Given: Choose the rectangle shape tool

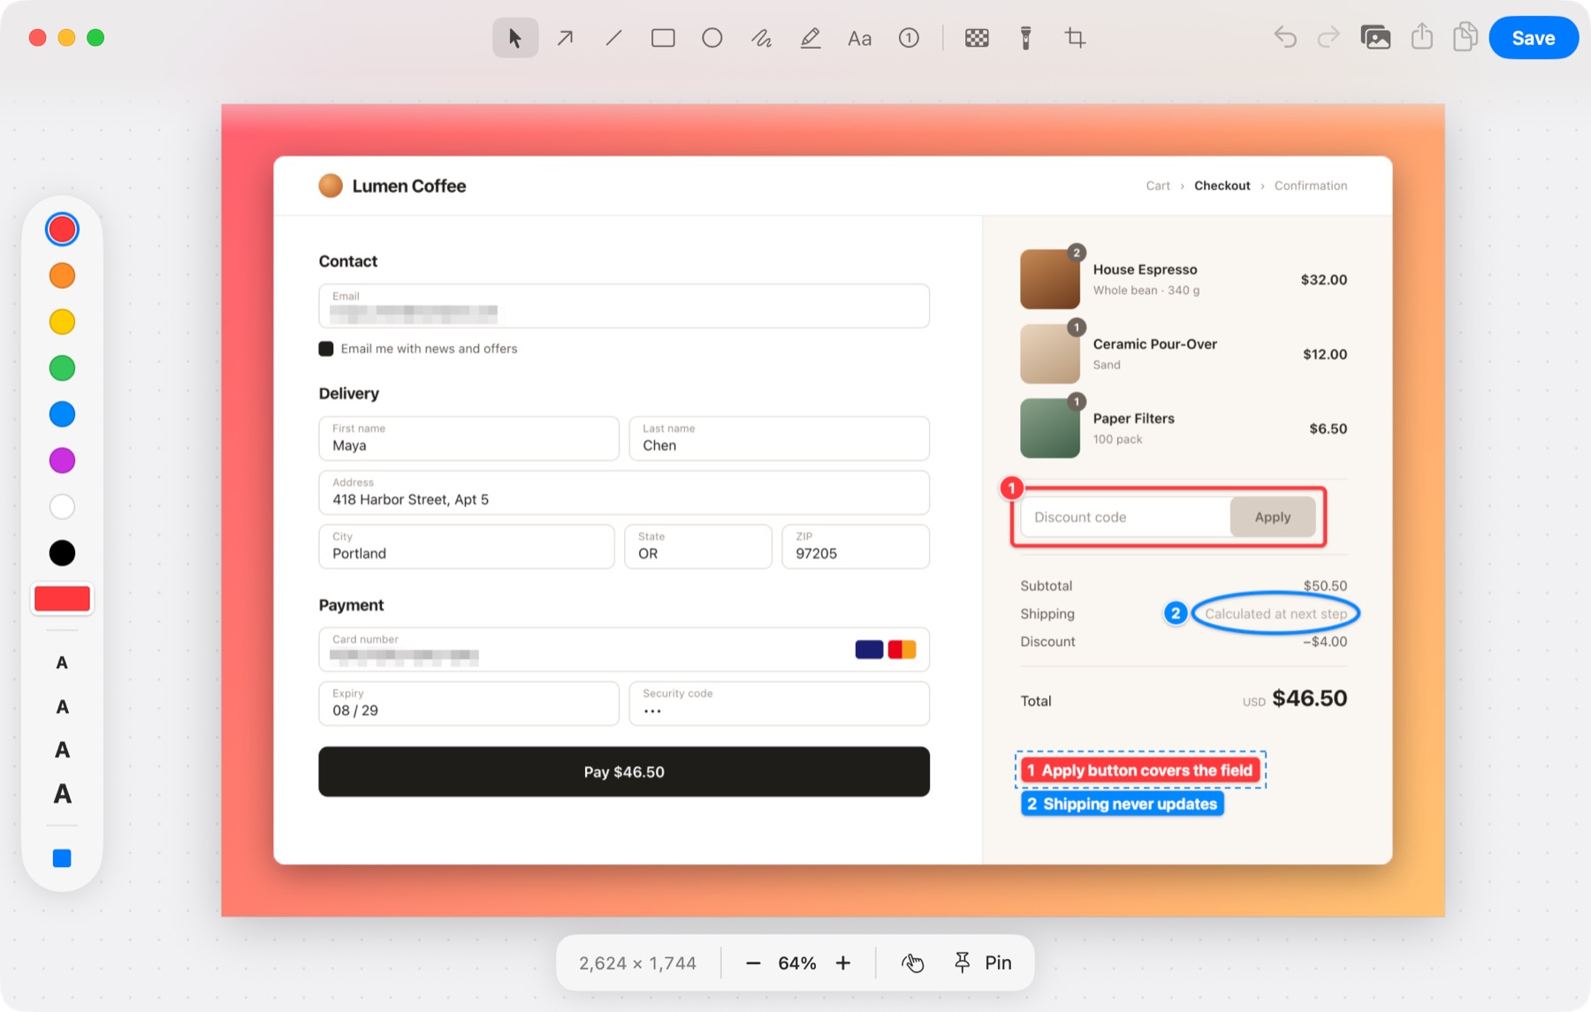Looking at the screenshot, I should click(663, 38).
